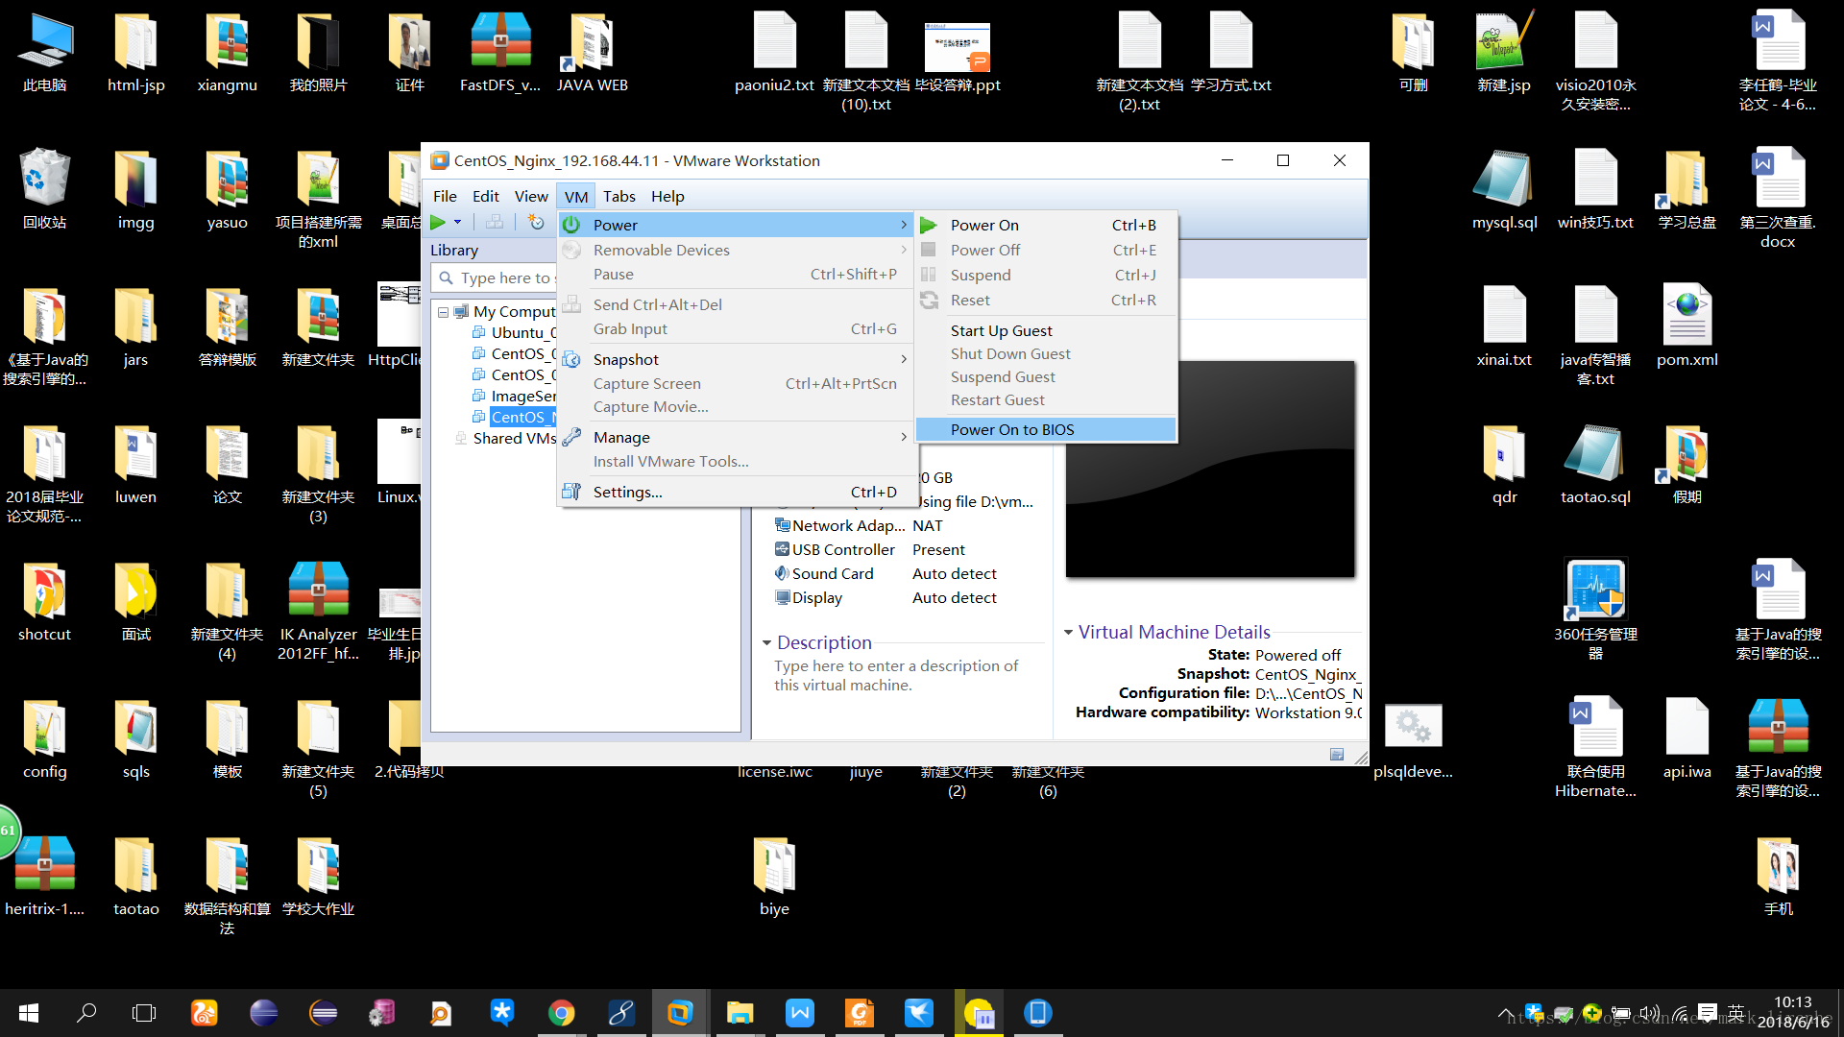Select IK Analyzer archive desktop icon

pos(318,612)
